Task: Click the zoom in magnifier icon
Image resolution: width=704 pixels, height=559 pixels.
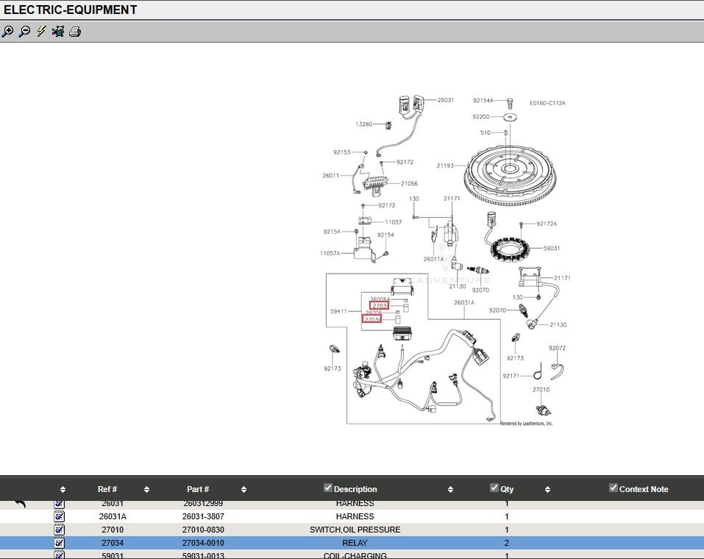Action: coord(7,32)
